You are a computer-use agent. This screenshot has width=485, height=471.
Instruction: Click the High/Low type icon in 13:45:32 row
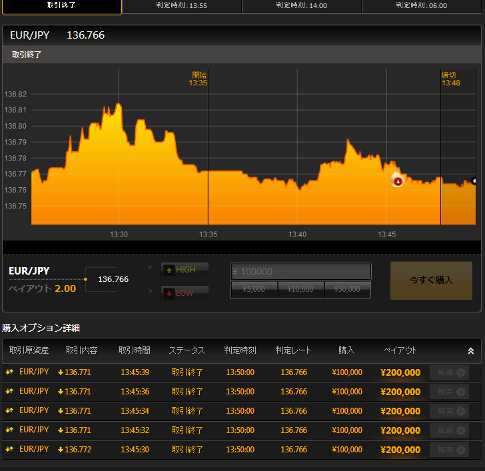click(x=9, y=430)
